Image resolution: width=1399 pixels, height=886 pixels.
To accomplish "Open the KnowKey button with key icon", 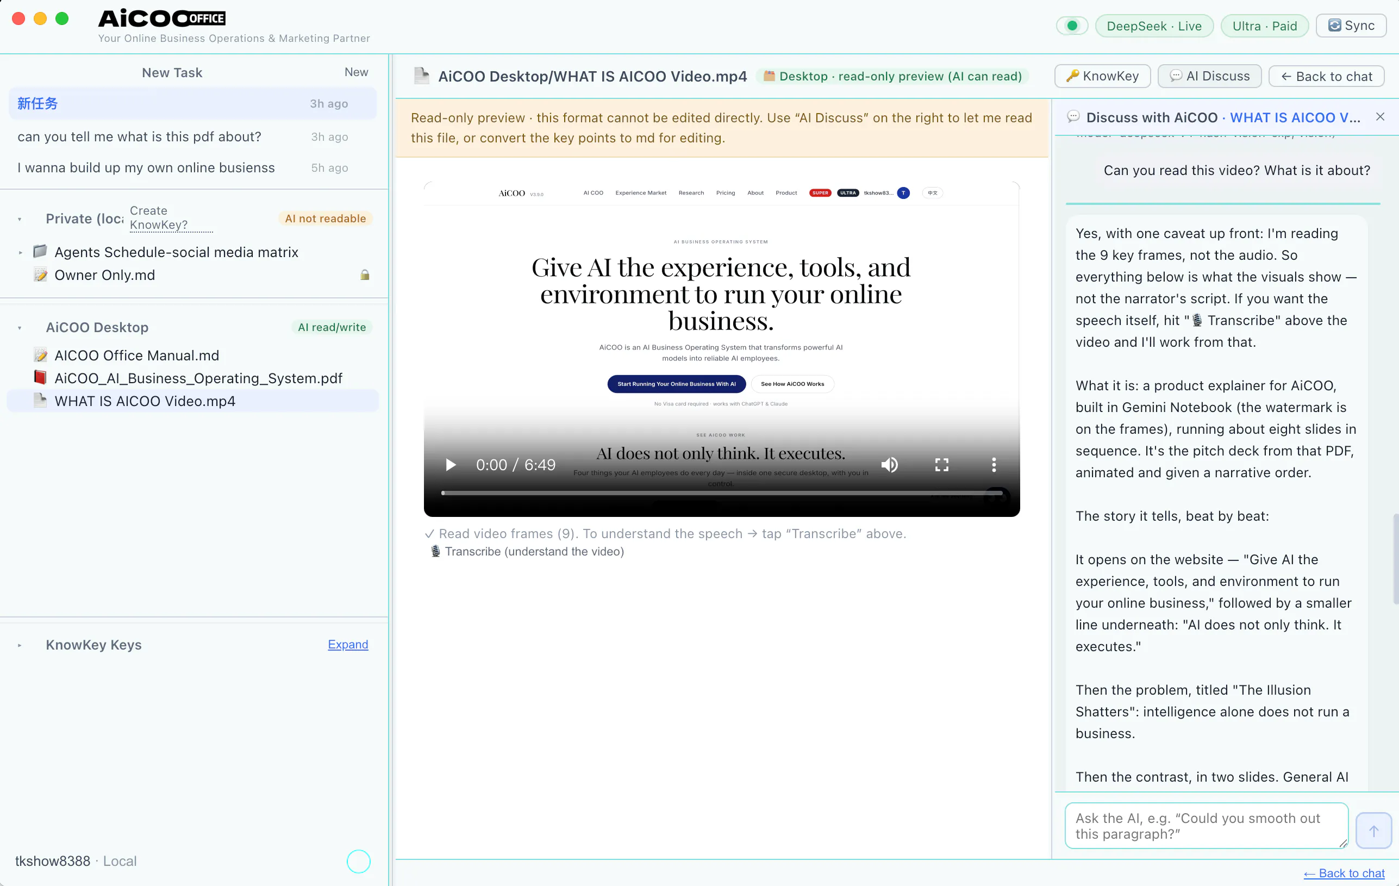I will (1102, 76).
